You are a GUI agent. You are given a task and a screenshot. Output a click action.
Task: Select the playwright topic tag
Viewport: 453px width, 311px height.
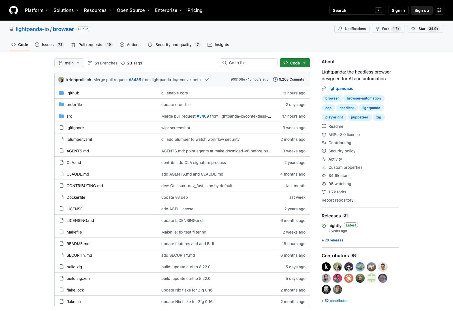tap(334, 117)
